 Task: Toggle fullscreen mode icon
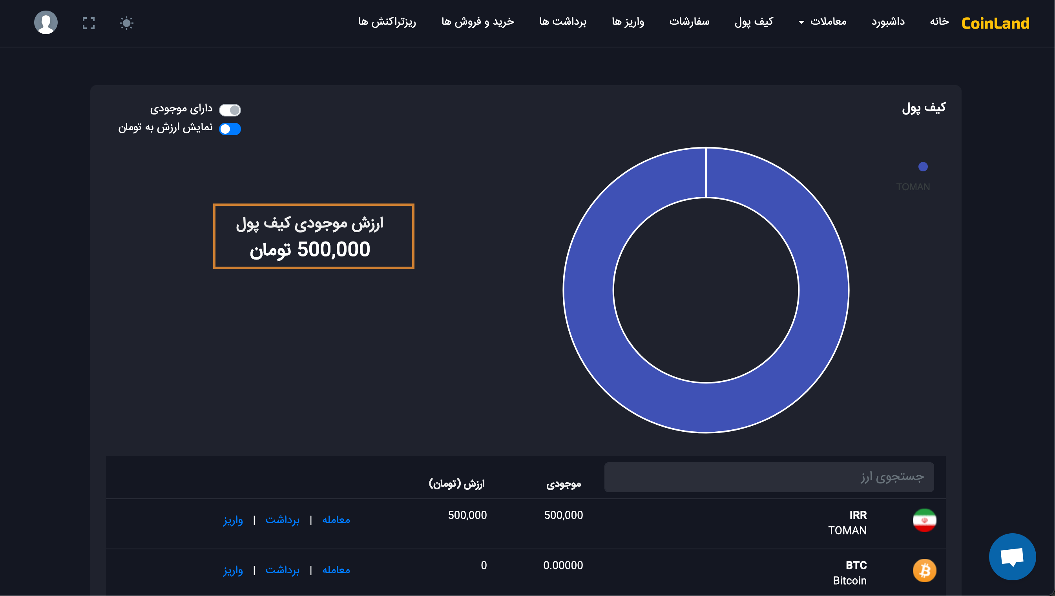click(88, 23)
